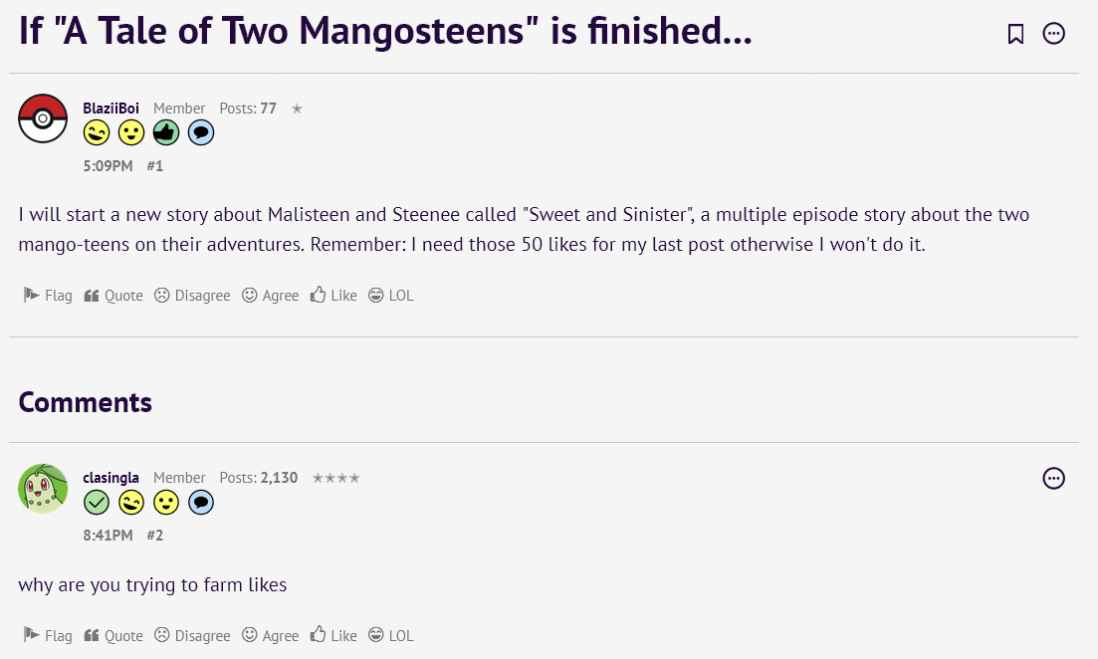Flag clasingla's comment
Viewport: 1098px width, 659px height.
pyautogui.click(x=48, y=636)
